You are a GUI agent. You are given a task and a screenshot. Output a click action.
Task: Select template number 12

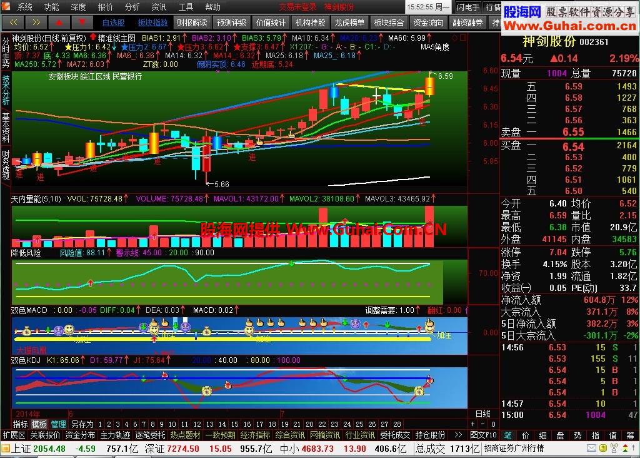coord(197,424)
